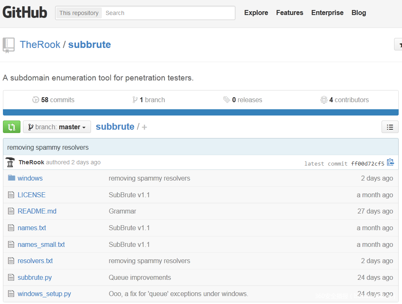402x304 pixels.
Task: Click Queue improvements commit message
Action: [x=140, y=277]
